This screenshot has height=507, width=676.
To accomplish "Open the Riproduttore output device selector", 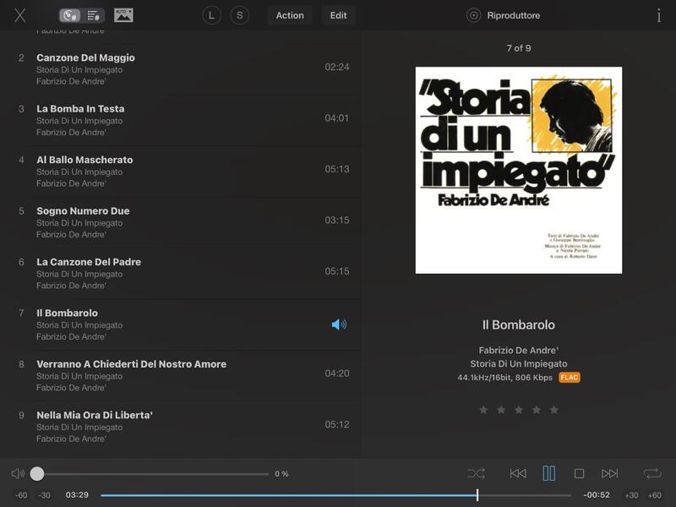I will 504,15.
